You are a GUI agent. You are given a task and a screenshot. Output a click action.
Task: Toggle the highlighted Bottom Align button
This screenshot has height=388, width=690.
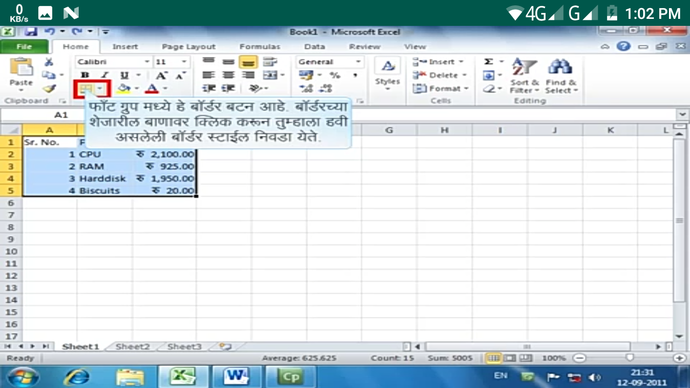click(x=249, y=61)
